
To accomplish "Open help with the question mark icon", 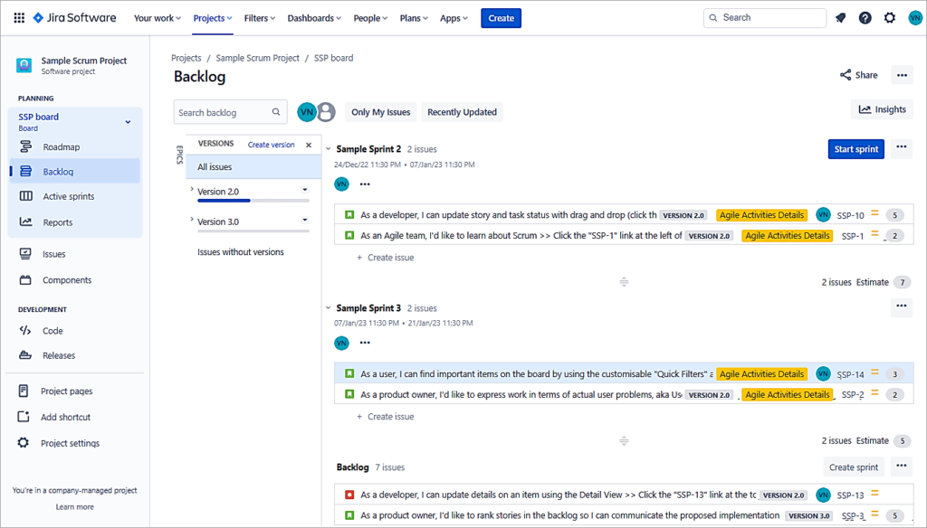I will [865, 17].
